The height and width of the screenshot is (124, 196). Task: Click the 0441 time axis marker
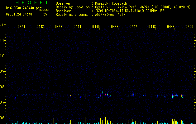[x=22, y=27]
